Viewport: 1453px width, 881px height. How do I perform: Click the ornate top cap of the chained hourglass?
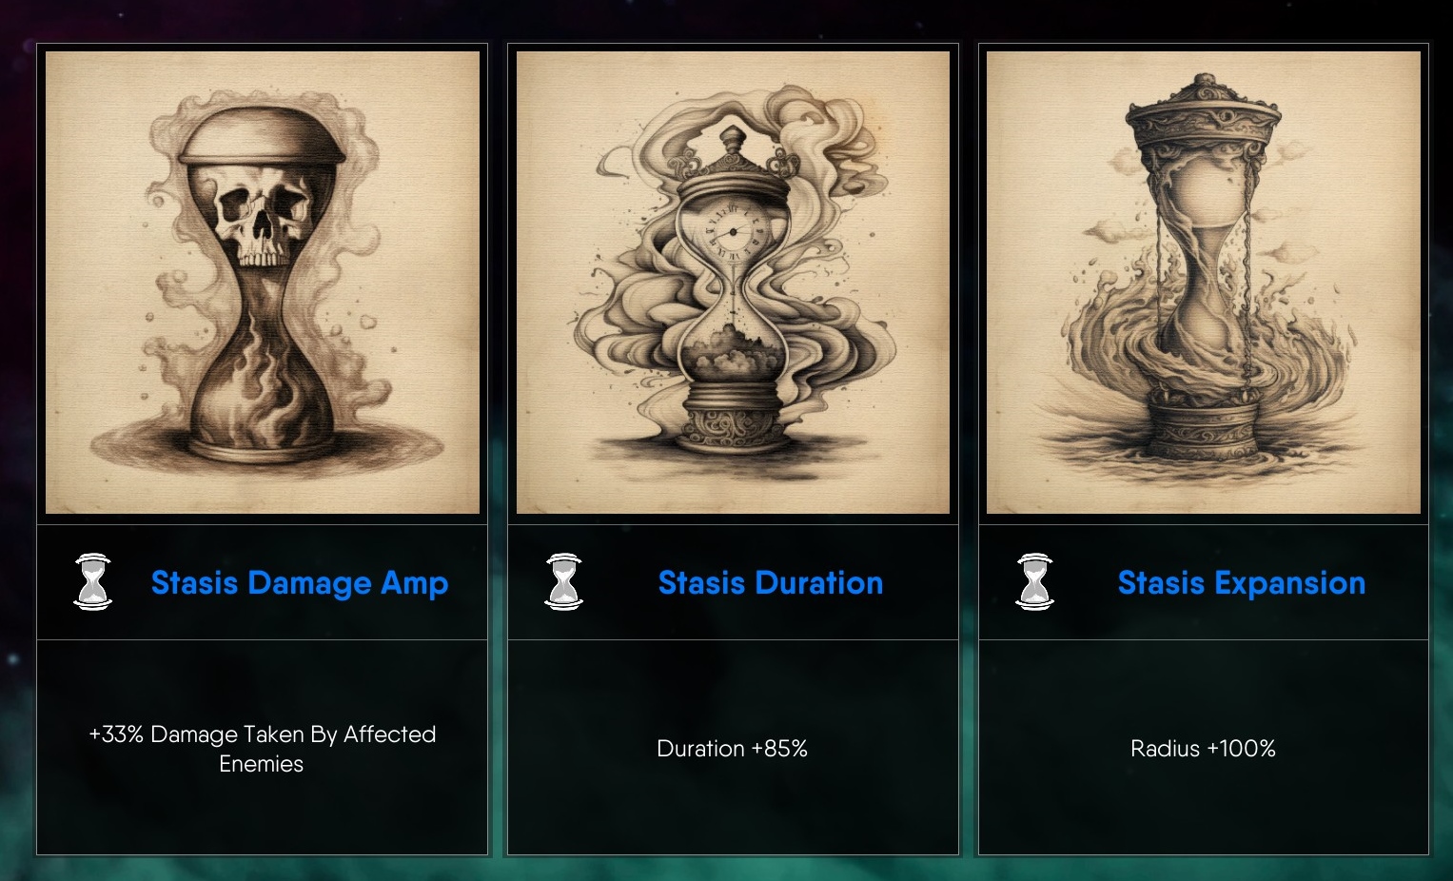(1203, 117)
